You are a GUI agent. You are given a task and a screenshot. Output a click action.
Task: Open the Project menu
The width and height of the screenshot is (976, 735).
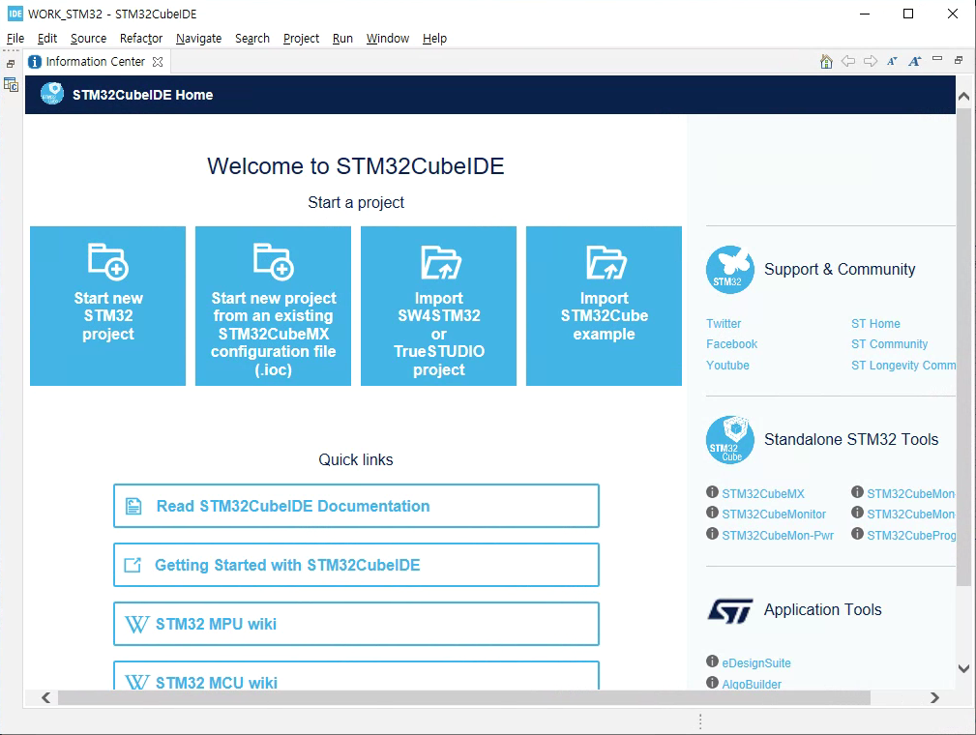(301, 39)
